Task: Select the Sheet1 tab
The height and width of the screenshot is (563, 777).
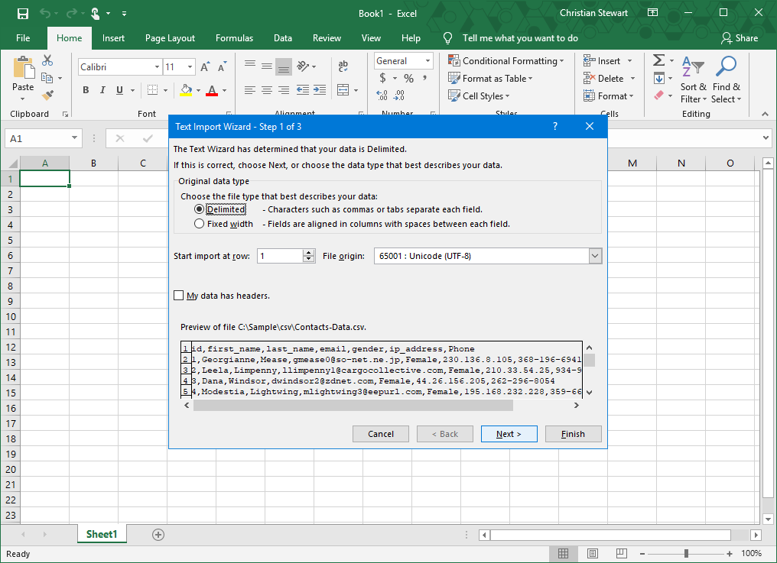Action: (x=102, y=534)
